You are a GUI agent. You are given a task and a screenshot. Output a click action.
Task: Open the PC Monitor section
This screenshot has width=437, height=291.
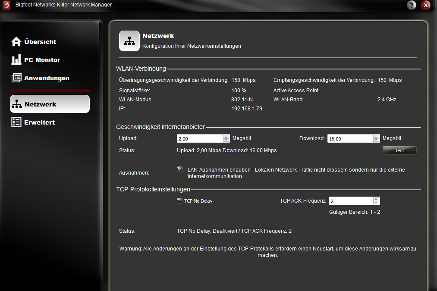[x=36, y=60]
